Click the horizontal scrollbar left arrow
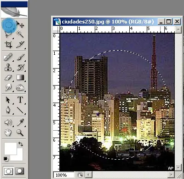Screen dimensions: 184x179 89,175
